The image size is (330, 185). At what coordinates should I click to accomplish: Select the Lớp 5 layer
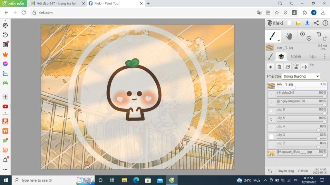click(297, 119)
